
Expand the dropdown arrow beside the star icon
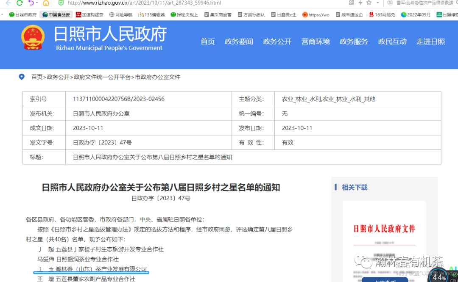point(377,3)
